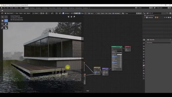Open the material slot browse dropdown

coord(123,13)
